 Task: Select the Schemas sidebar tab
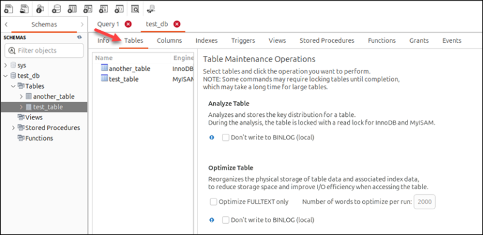44,25
